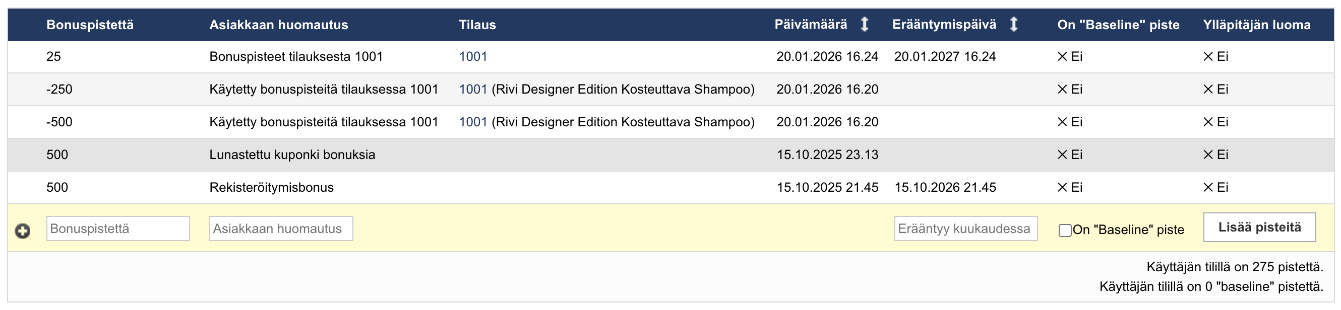Enable the On "Baseline" piste checkbox
This screenshot has width=1341, height=310.
coord(1065,230)
